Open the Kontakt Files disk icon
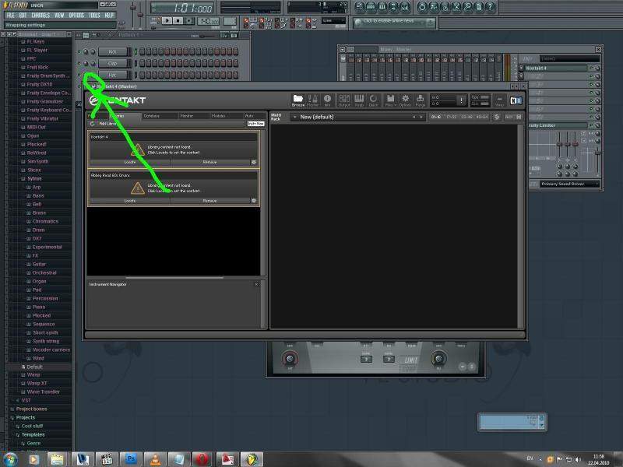Screen dimensions: 623x467 tap(391, 100)
